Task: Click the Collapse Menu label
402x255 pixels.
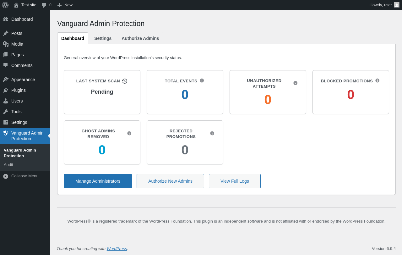Action: tap(25, 176)
